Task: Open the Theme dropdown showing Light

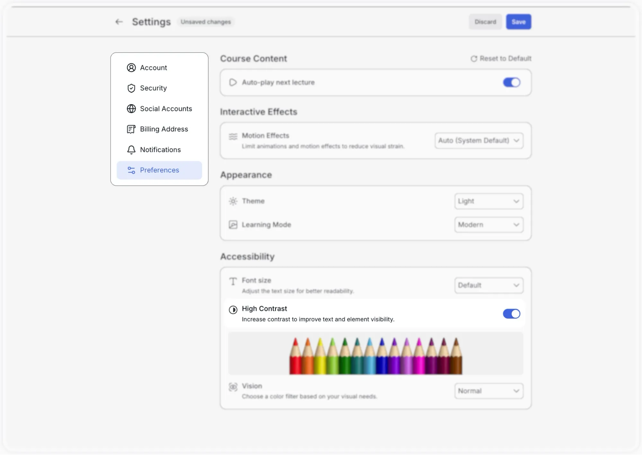Action: 489,201
